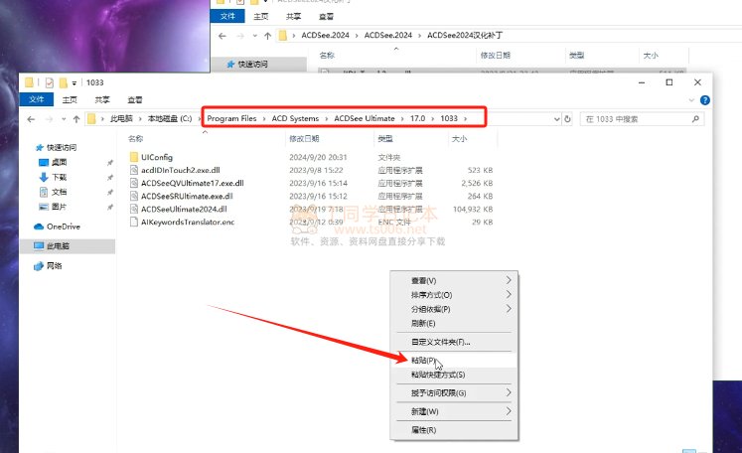Go up one folder in the 1033 window

[76, 119]
